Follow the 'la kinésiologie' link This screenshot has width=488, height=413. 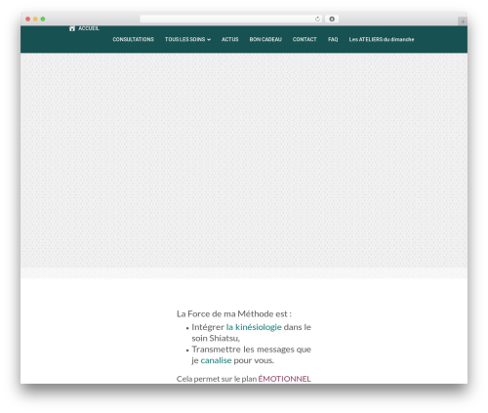(x=254, y=327)
